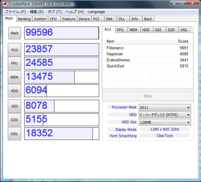The height and width of the screenshot is (182, 201).
Task: Run the MEM memory benchmark
Action: (15, 77)
